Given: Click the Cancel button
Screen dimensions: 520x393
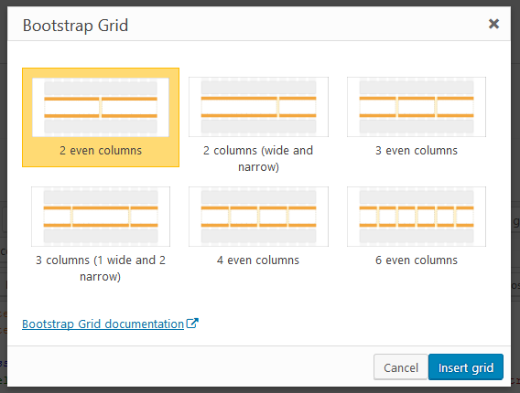Looking at the screenshot, I should click(401, 366).
